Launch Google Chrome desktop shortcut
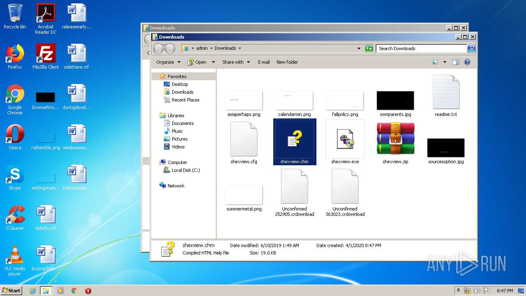Image resolution: width=526 pixels, height=296 pixels. [15, 99]
